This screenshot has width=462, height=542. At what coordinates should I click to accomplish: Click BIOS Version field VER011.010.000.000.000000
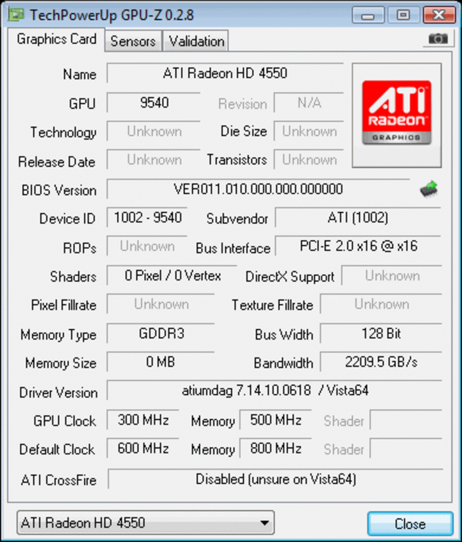click(x=258, y=189)
